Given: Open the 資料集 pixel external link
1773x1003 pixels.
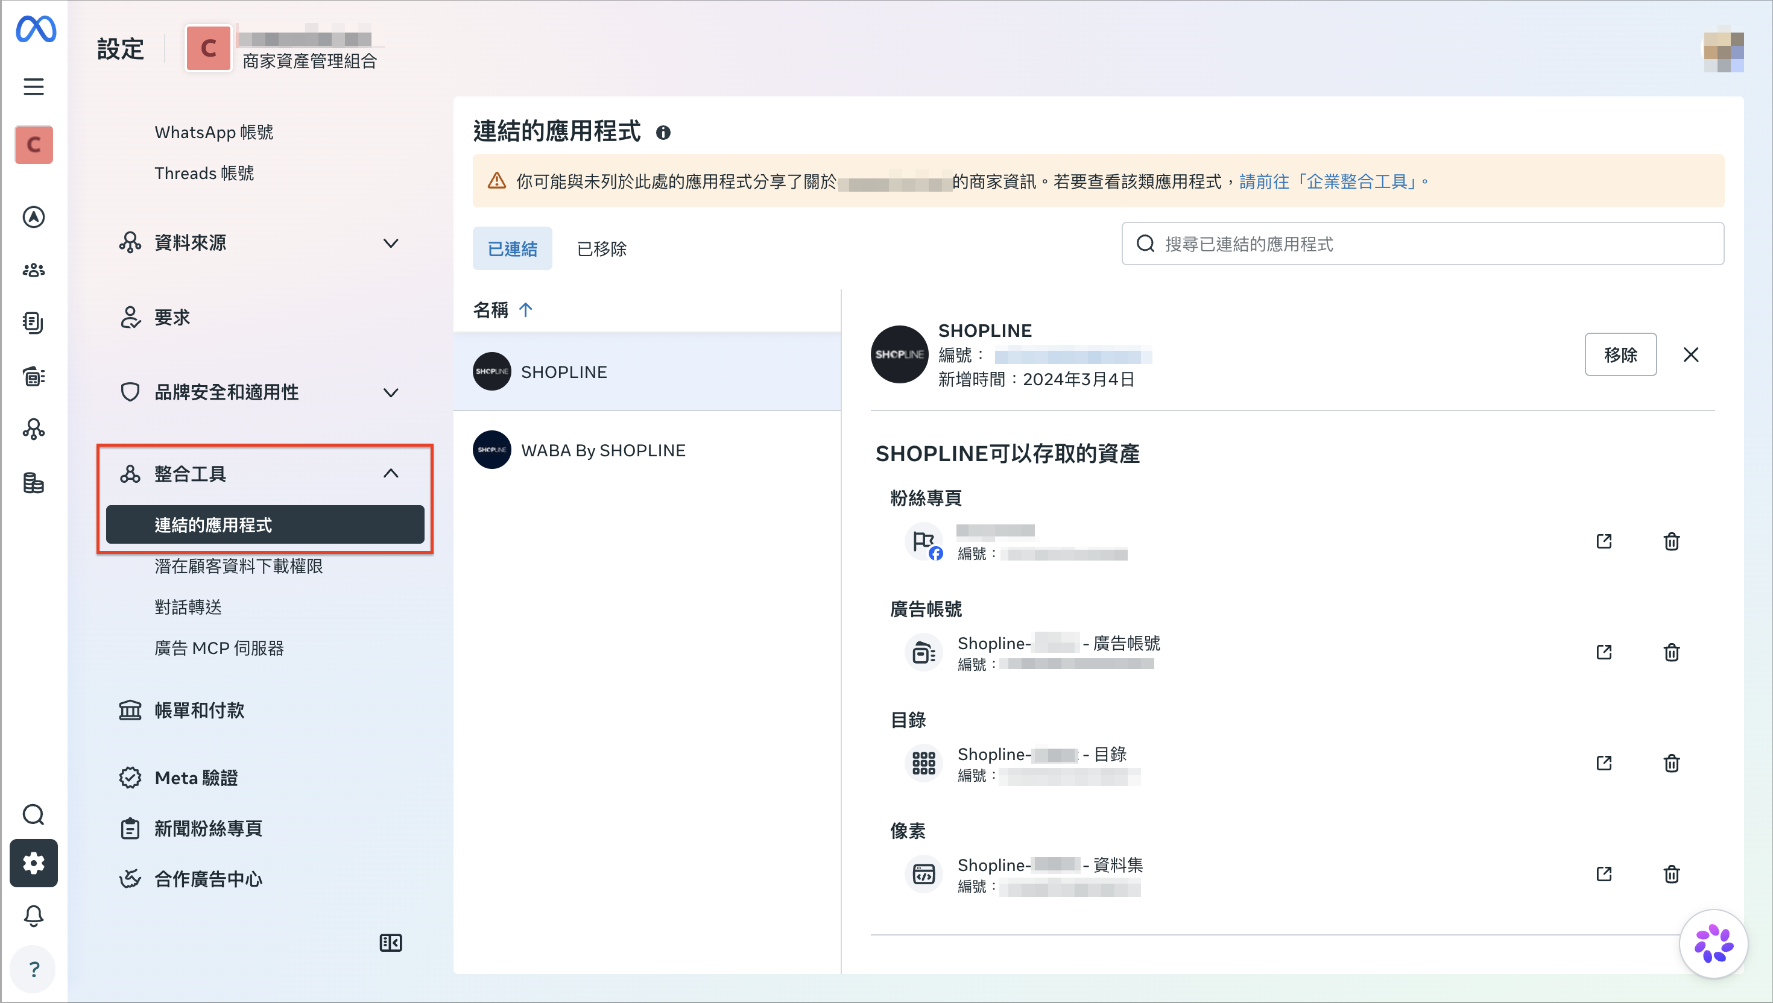Looking at the screenshot, I should tap(1604, 873).
